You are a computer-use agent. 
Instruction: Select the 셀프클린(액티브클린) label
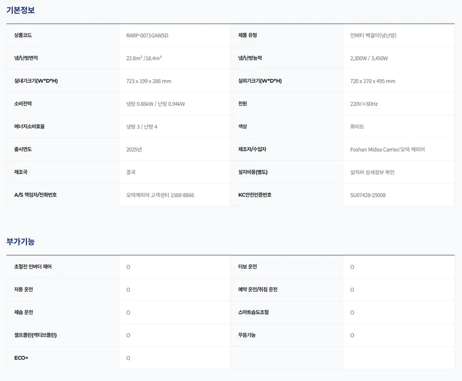click(x=35, y=335)
